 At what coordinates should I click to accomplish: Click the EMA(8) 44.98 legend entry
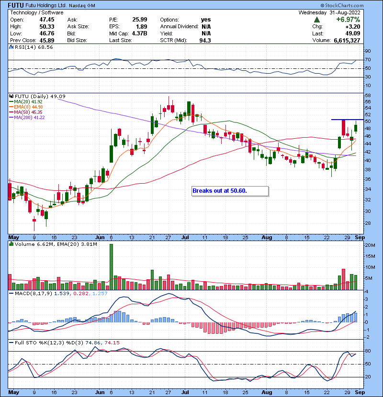[26, 107]
